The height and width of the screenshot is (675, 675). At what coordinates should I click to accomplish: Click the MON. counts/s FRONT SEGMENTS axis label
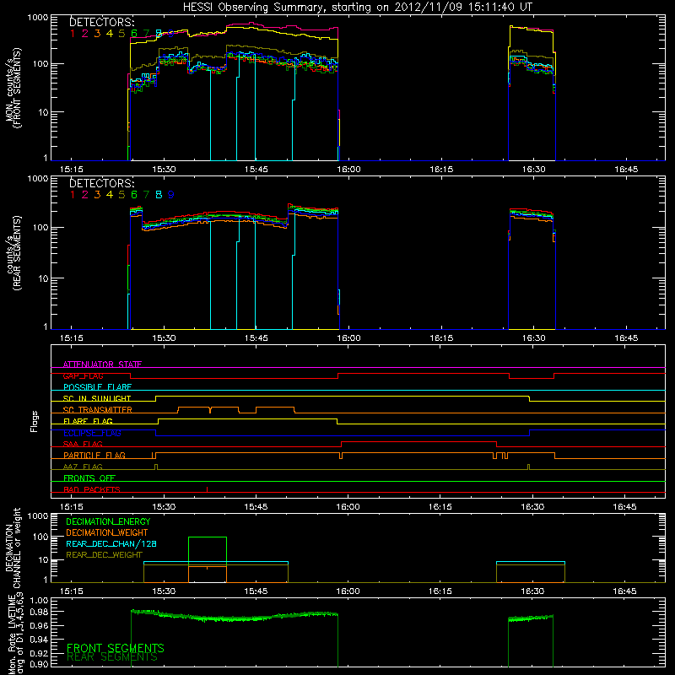point(13,88)
